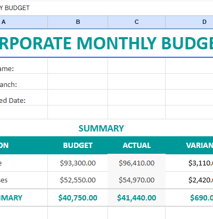The image size is (213, 219).
Task: Click the empty column B cell beside 'anch:'
Action: pos(78,82)
